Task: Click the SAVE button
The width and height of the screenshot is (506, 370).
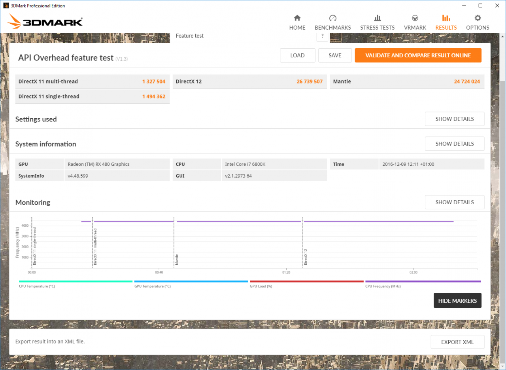Action: (x=335, y=55)
